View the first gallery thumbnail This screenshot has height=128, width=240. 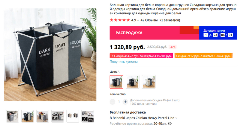[13, 116]
